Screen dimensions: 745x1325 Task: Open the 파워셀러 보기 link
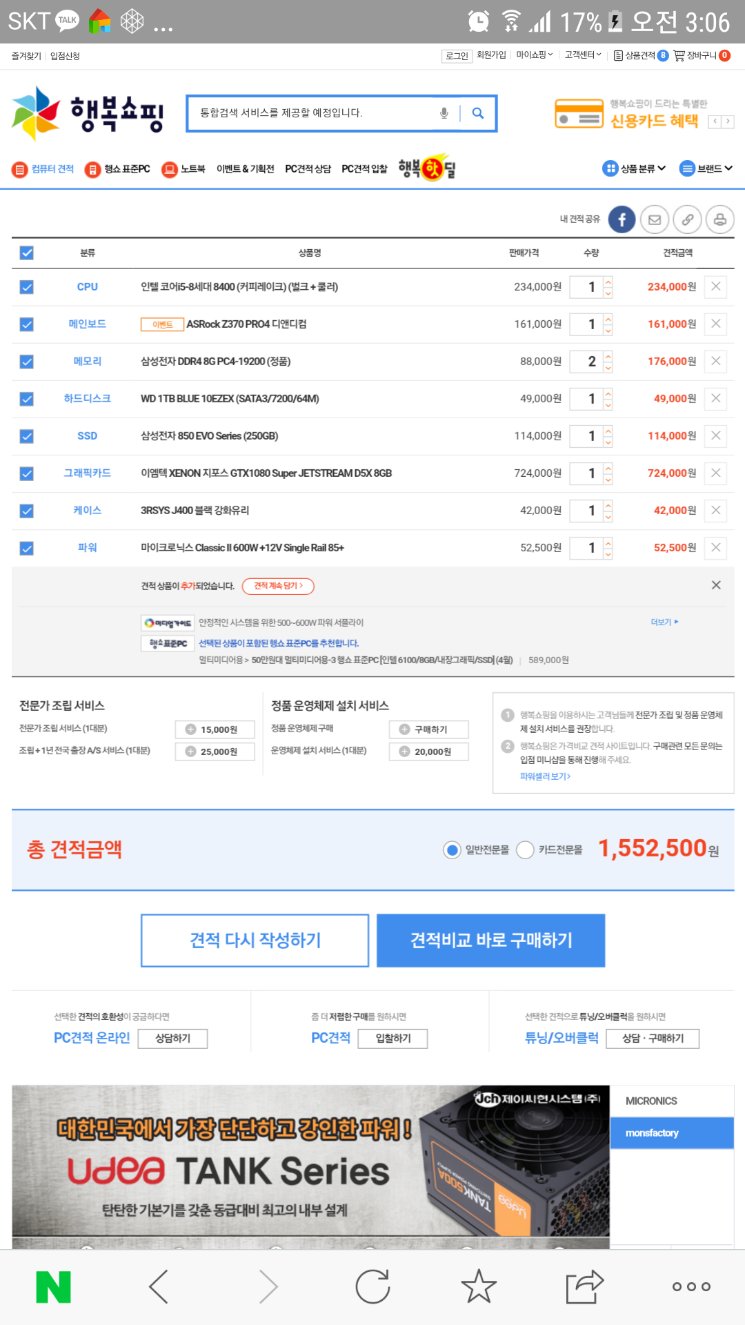click(545, 776)
